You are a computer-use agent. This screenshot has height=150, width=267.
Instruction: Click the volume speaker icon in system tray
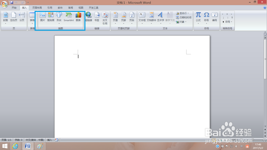(236, 146)
